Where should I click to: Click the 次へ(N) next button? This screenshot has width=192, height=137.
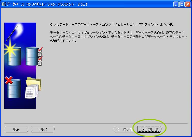coord(149,129)
